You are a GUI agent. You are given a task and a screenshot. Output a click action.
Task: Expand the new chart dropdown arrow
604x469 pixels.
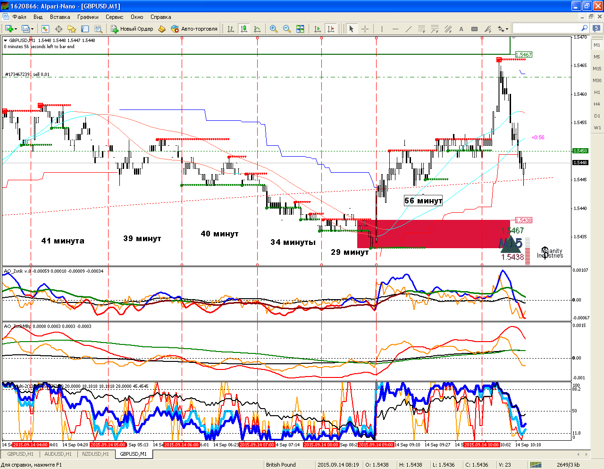tap(16, 29)
